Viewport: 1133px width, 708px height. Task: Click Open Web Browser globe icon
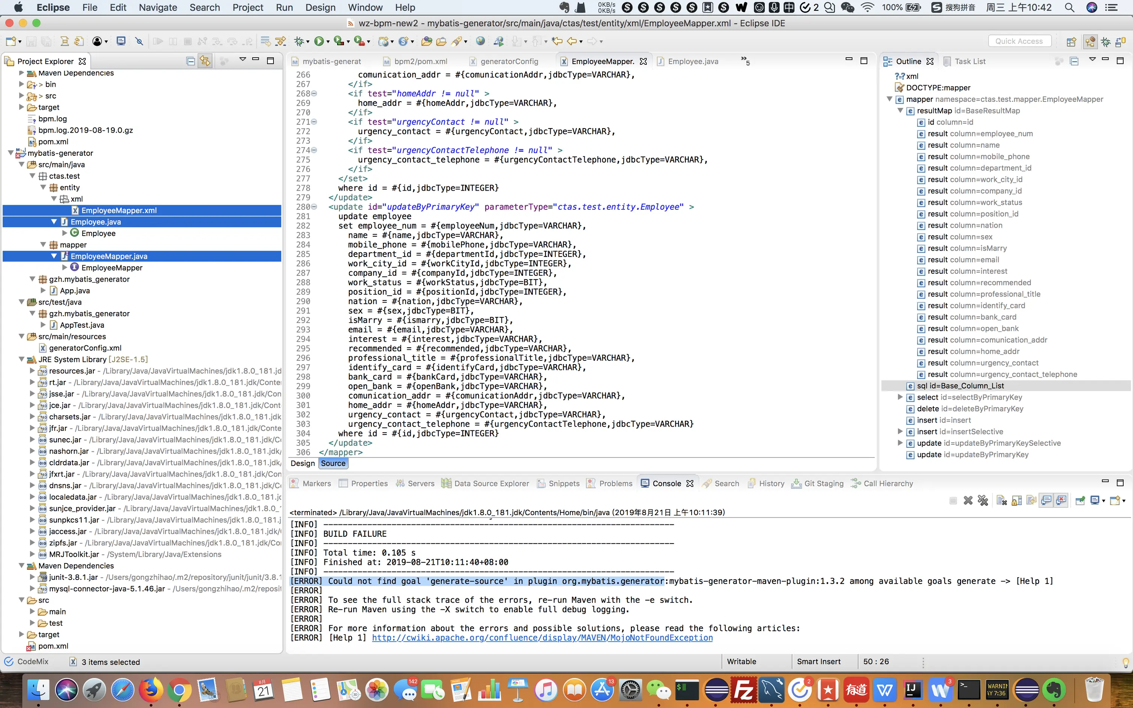tap(480, 41)
